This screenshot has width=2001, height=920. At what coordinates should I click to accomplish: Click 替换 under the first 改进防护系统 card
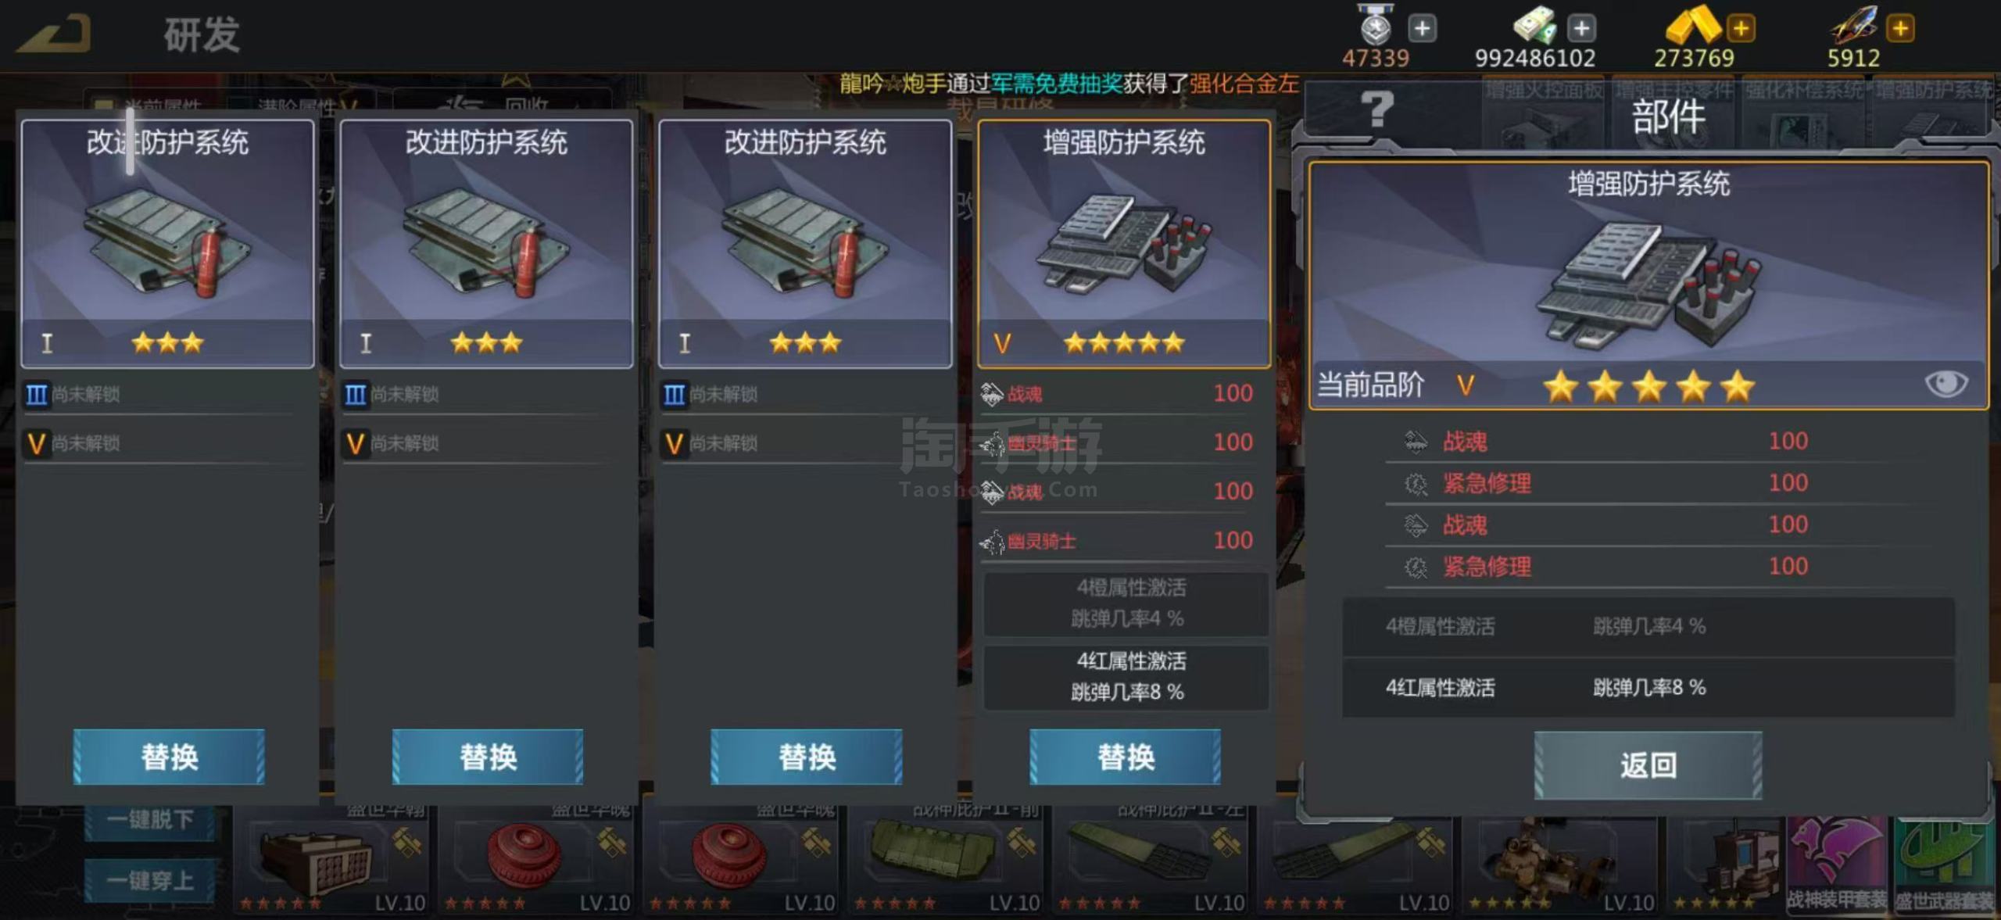tap(169, 757)
